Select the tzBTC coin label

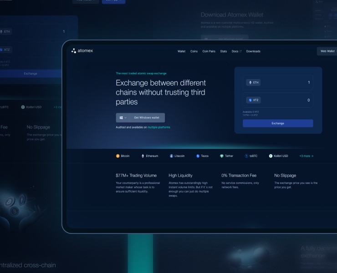pos(253,156)
